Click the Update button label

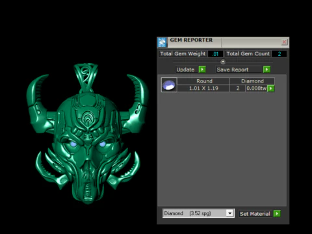(x=185, y=70)
